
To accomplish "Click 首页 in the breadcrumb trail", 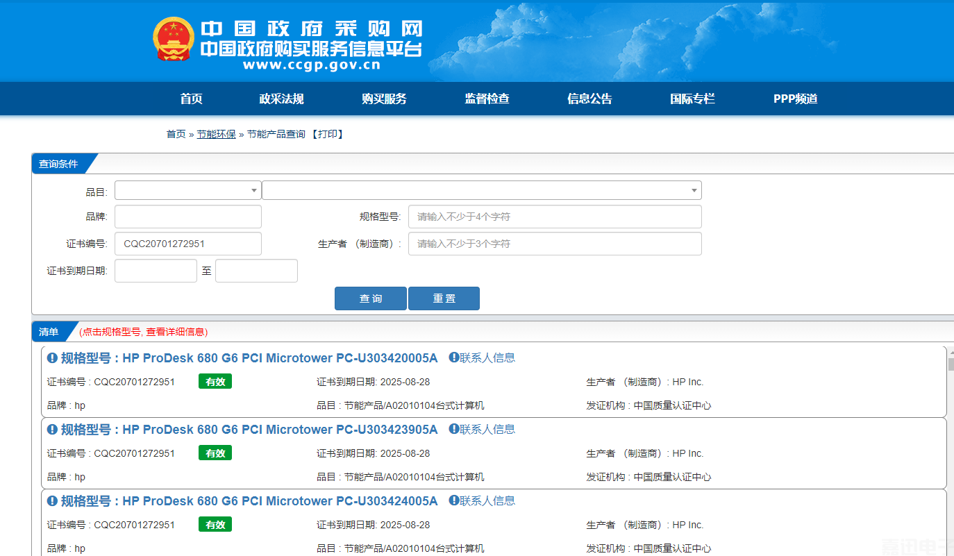I will point(176,134).
